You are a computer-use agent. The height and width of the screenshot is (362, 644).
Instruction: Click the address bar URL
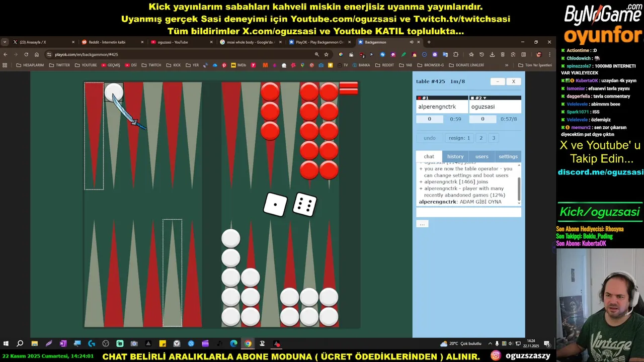tap(87, 54)
